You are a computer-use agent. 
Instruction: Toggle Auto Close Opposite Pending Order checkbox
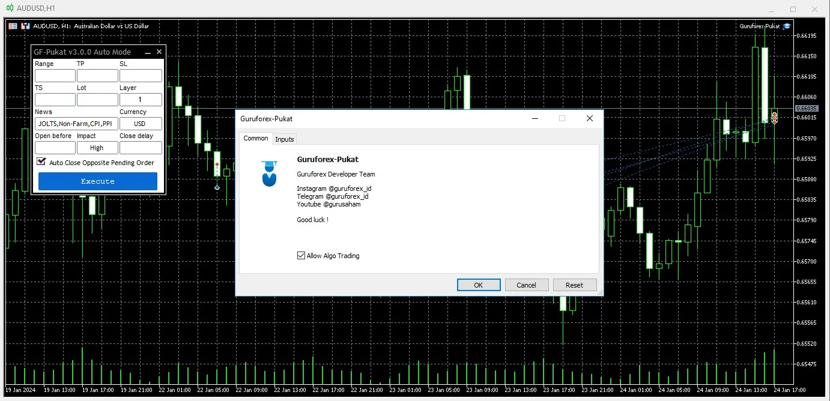pyautogui.click(x=41, y=161)
